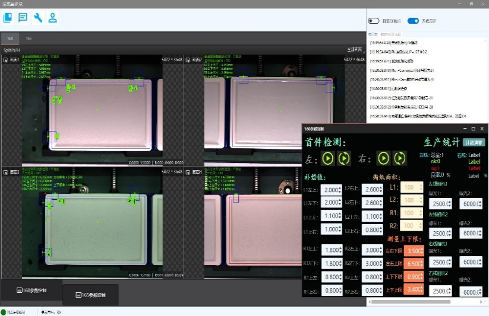Adjust the 左右下限 3.500 limit stepper
Screen dimensions: 489x316
(x=414, y=251)
